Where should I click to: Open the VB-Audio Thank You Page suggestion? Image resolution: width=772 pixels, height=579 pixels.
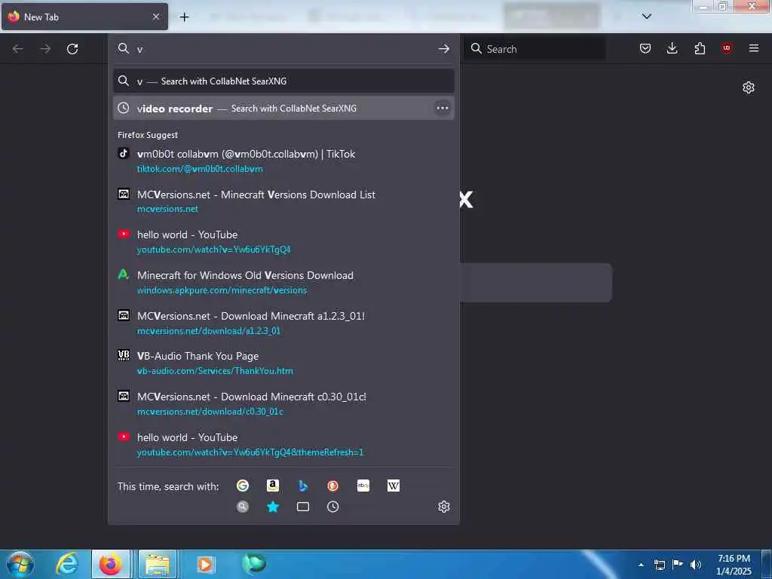[x=283, y=363]
